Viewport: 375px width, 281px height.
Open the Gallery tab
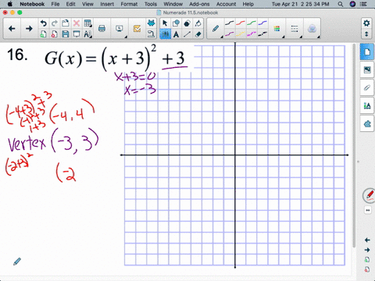367,69
